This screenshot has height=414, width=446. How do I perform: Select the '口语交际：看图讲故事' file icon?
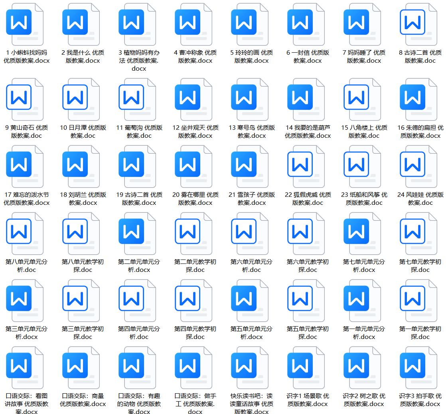pyautogui.click(x=25, y=368)
